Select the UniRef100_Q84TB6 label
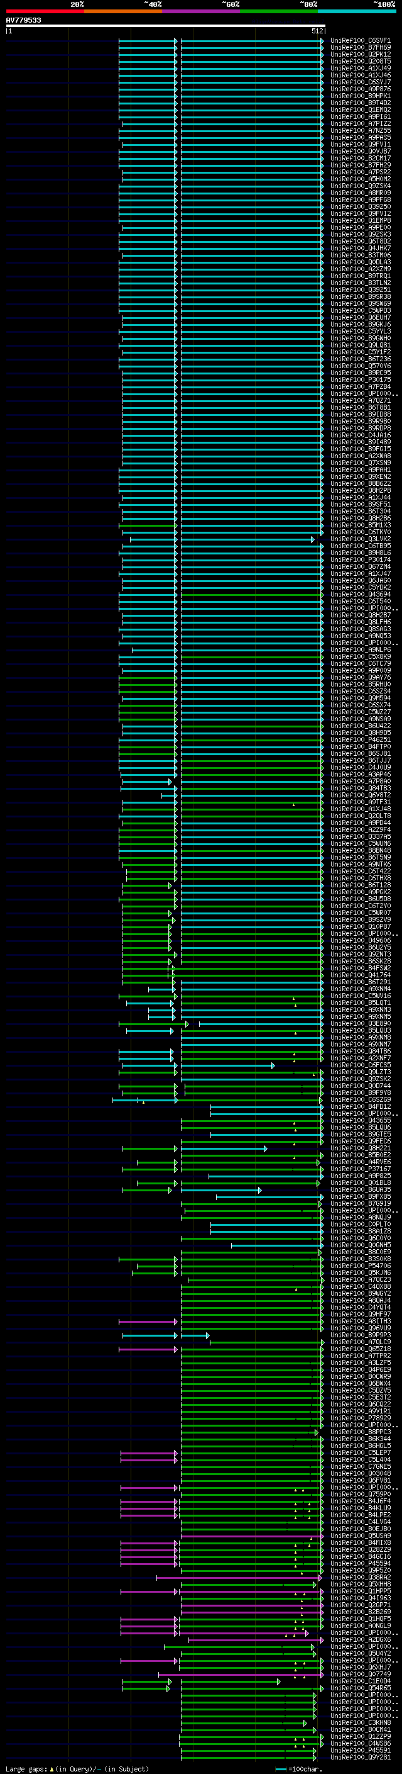The width and height of the screenshot is (402, 1774). coord(361,1051)
